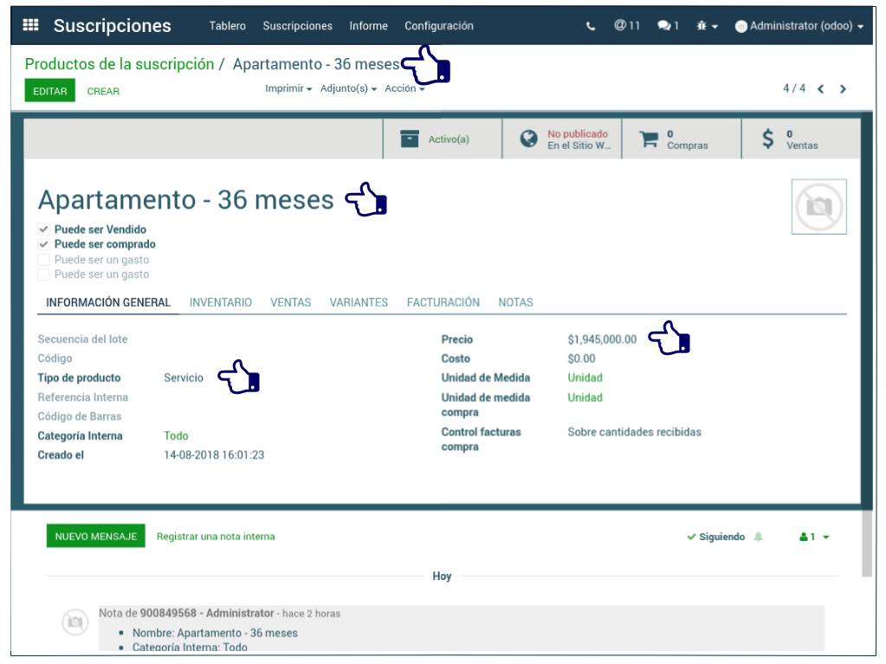Toggle the Puede ser Vendido checkbox
Viewport: 886px width, 664px height.
(43, 230)
